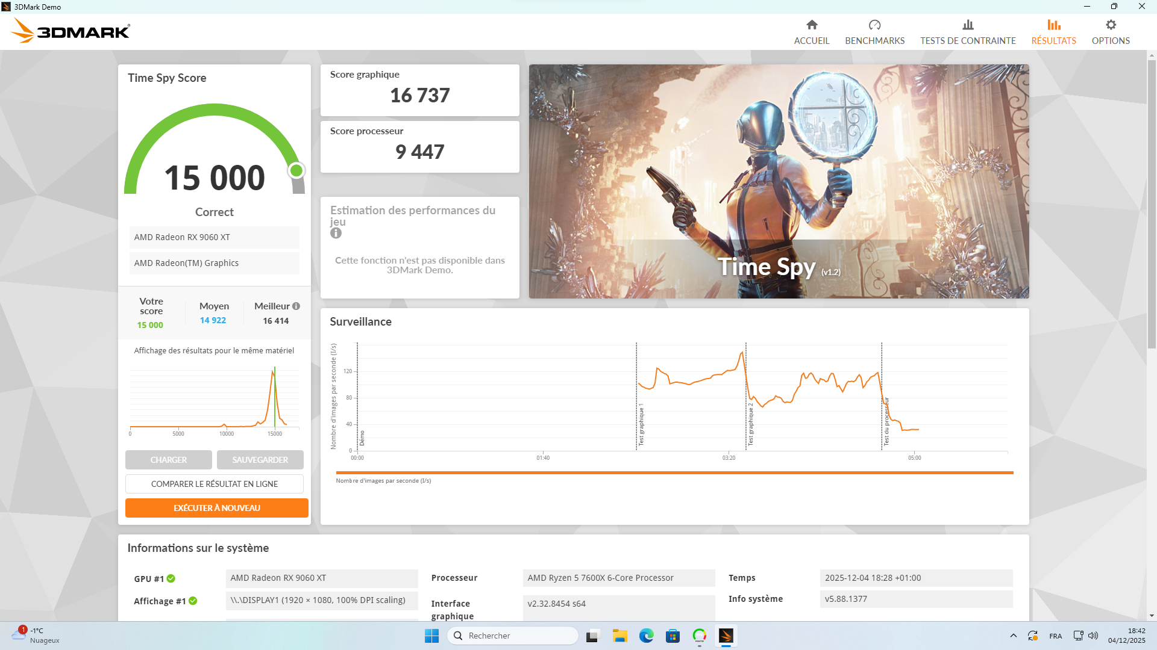Open the Tests de contrainte icon
The width and height of the screenshot is (1157, 650).
968,25
